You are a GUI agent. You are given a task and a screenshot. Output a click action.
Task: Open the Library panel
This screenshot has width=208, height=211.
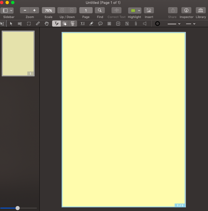pos(201,10)
